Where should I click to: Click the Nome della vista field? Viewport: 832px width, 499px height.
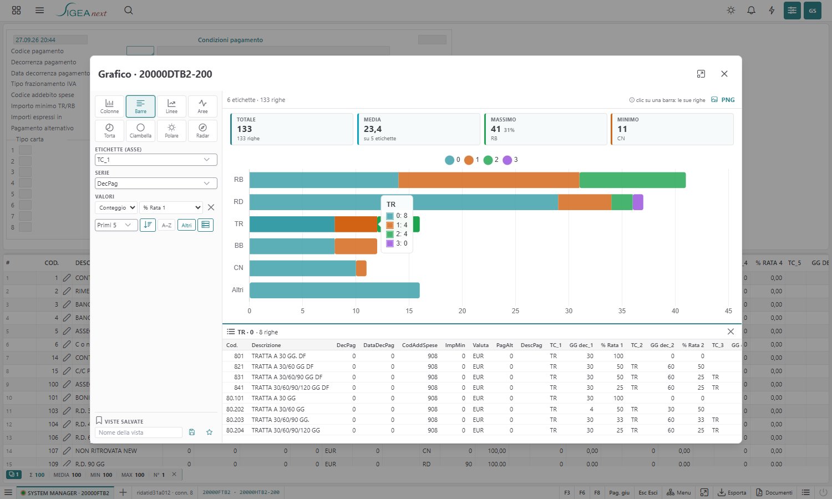pyautogui.click(x=139, y=432)
